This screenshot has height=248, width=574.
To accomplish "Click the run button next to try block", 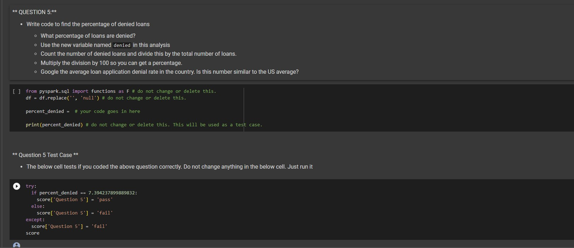I will (16, 186).
